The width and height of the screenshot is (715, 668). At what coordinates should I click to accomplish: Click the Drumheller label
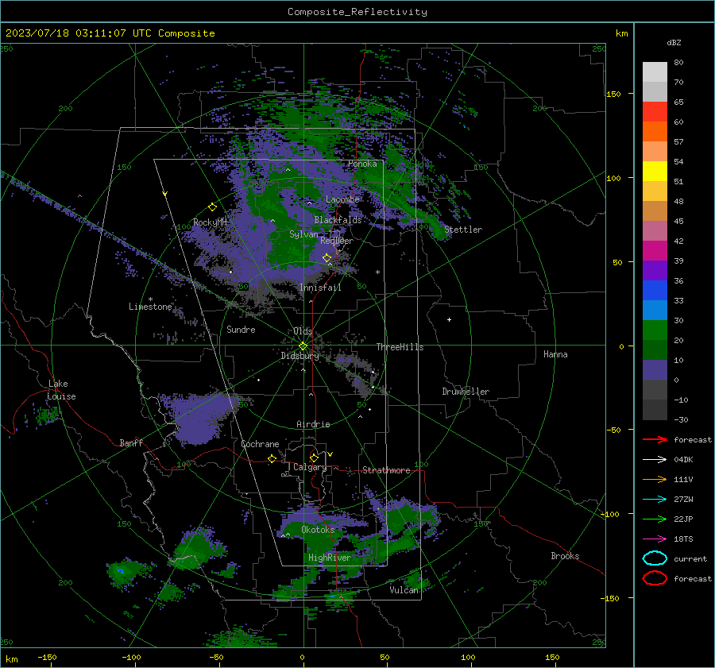[466, 392]
